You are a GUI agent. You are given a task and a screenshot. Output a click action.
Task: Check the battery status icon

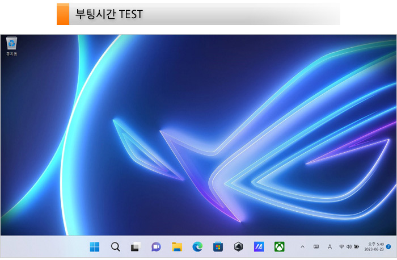pyautogui.click(x=357, y=246)
